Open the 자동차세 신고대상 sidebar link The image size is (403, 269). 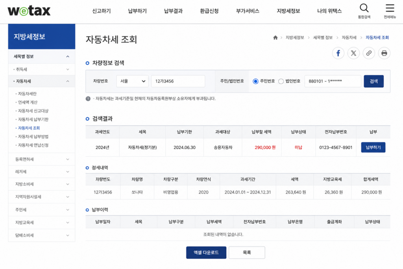(33, 111)
